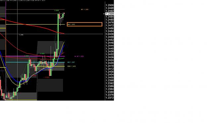Click the 1.2372 price axis label
Image resolution: width=207 pixels, height=123 pixels.
pos(110,98)
